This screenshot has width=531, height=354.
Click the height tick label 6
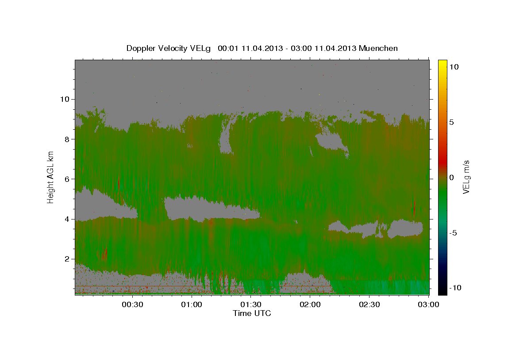pyautogui.click(x=68, y=179)
